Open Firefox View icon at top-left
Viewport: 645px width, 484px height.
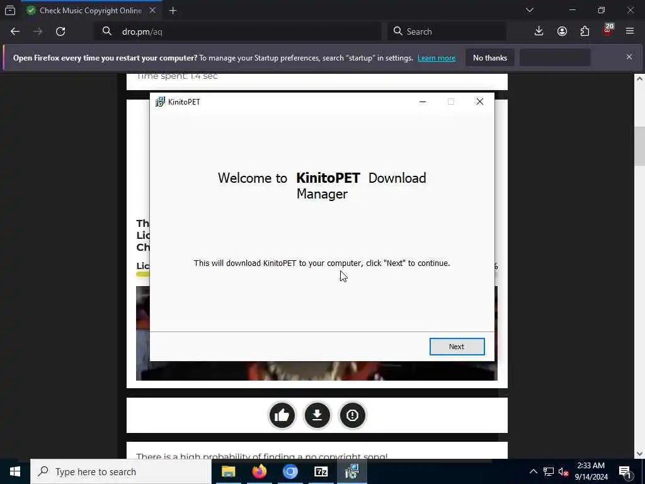pos(10,11)
